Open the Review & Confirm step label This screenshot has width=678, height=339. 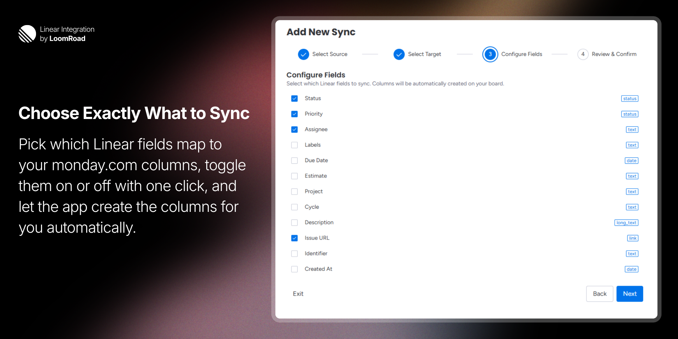point(614,54)
